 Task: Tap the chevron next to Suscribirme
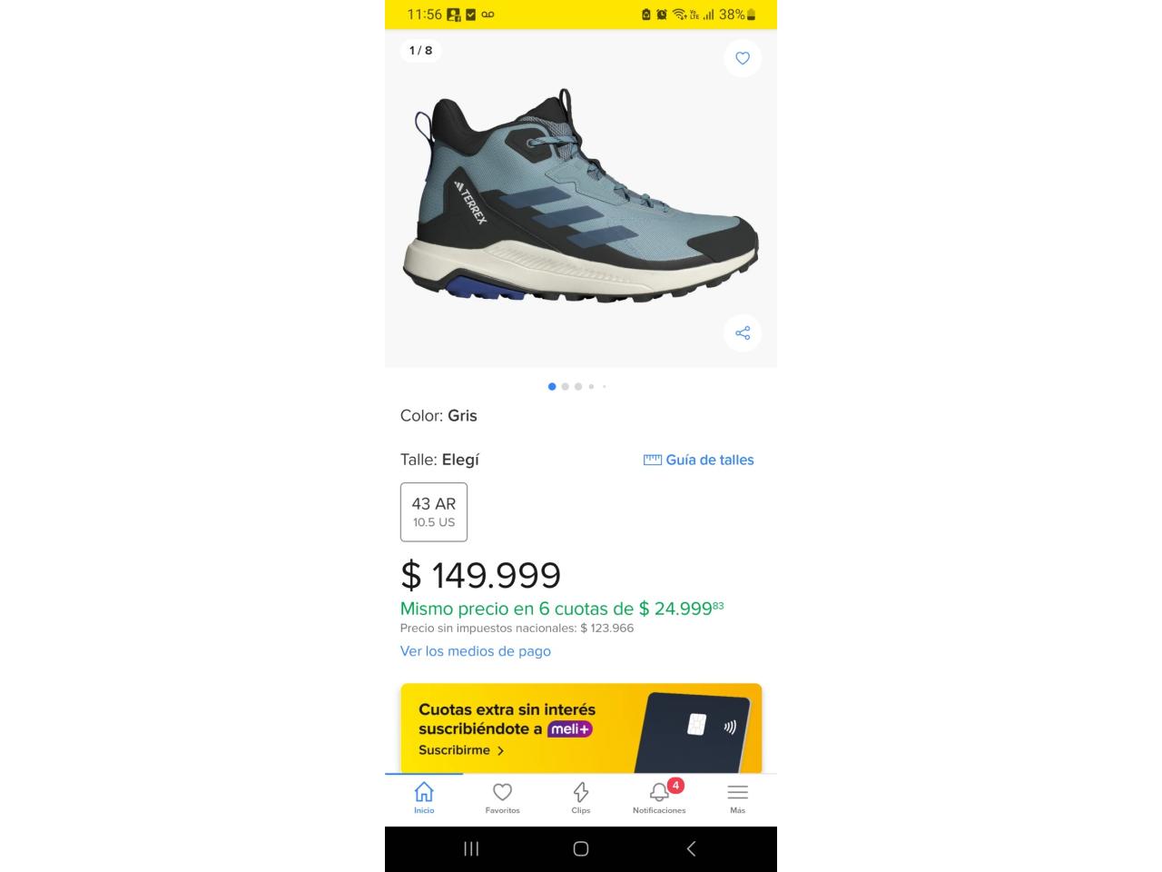coord(500,750)
